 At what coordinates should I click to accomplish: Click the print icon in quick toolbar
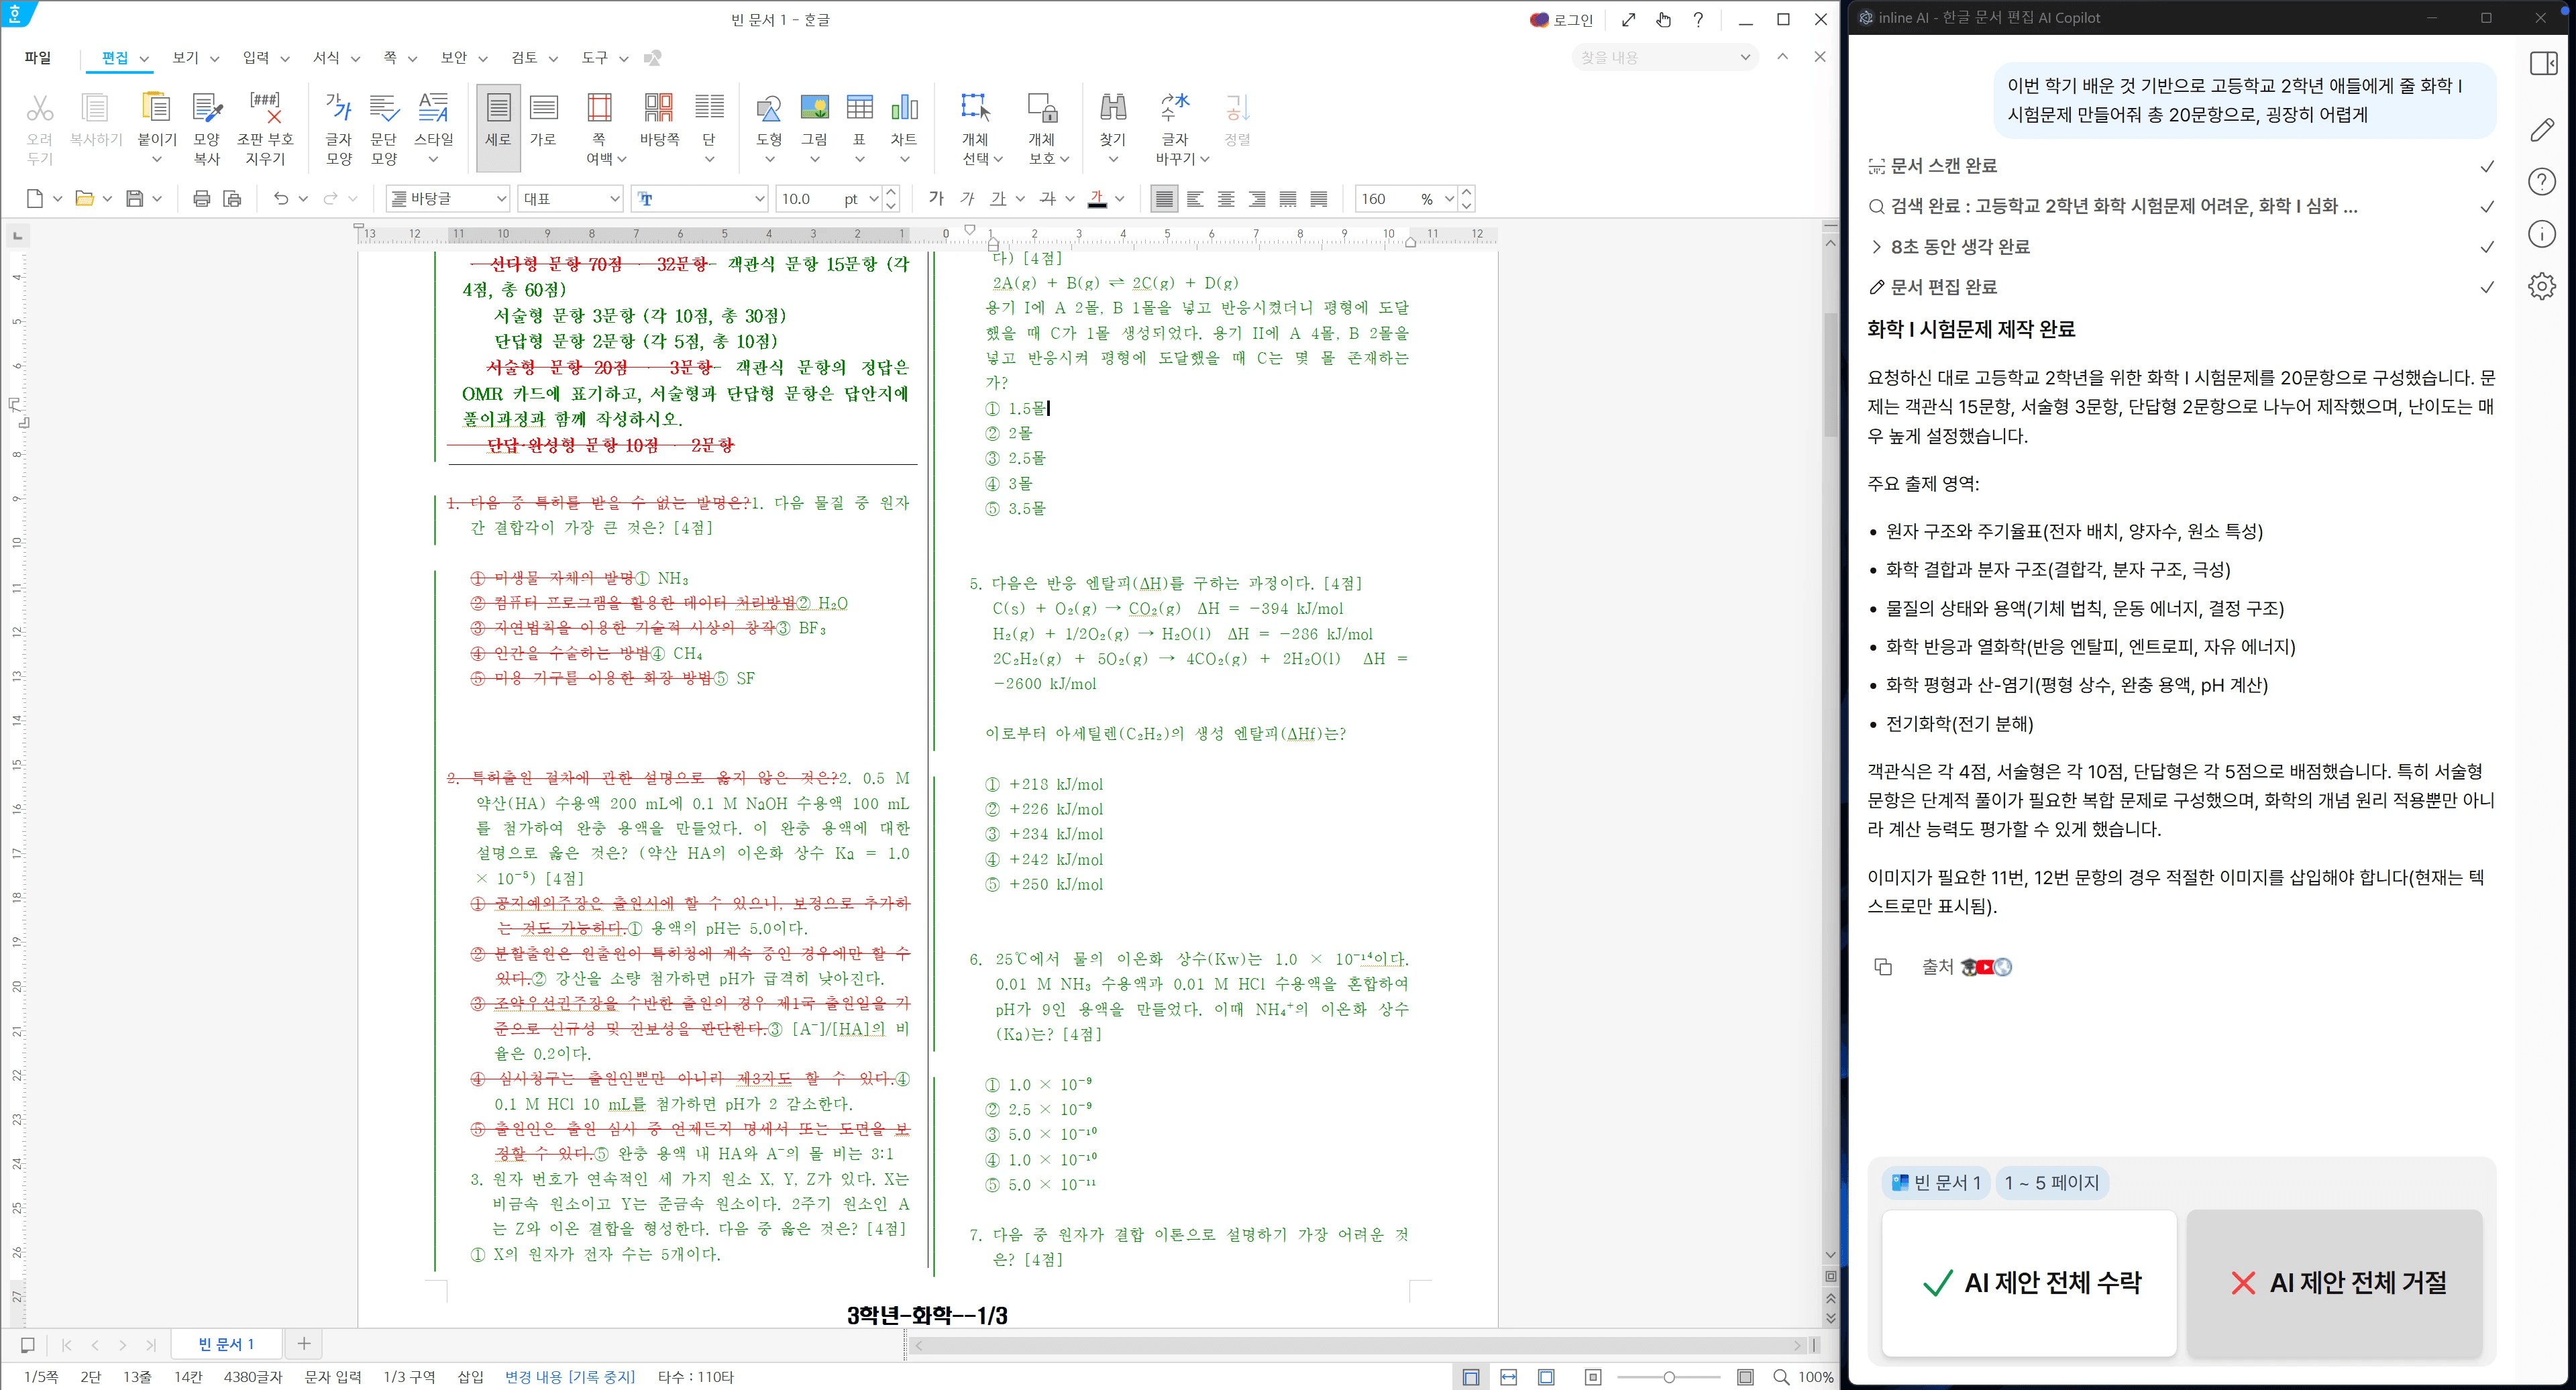201,199
